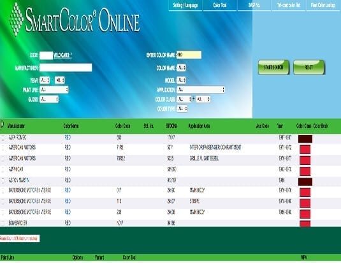Open the RED link in the BOMBARDIER row
Screen dimensions: 341x263
68,223
